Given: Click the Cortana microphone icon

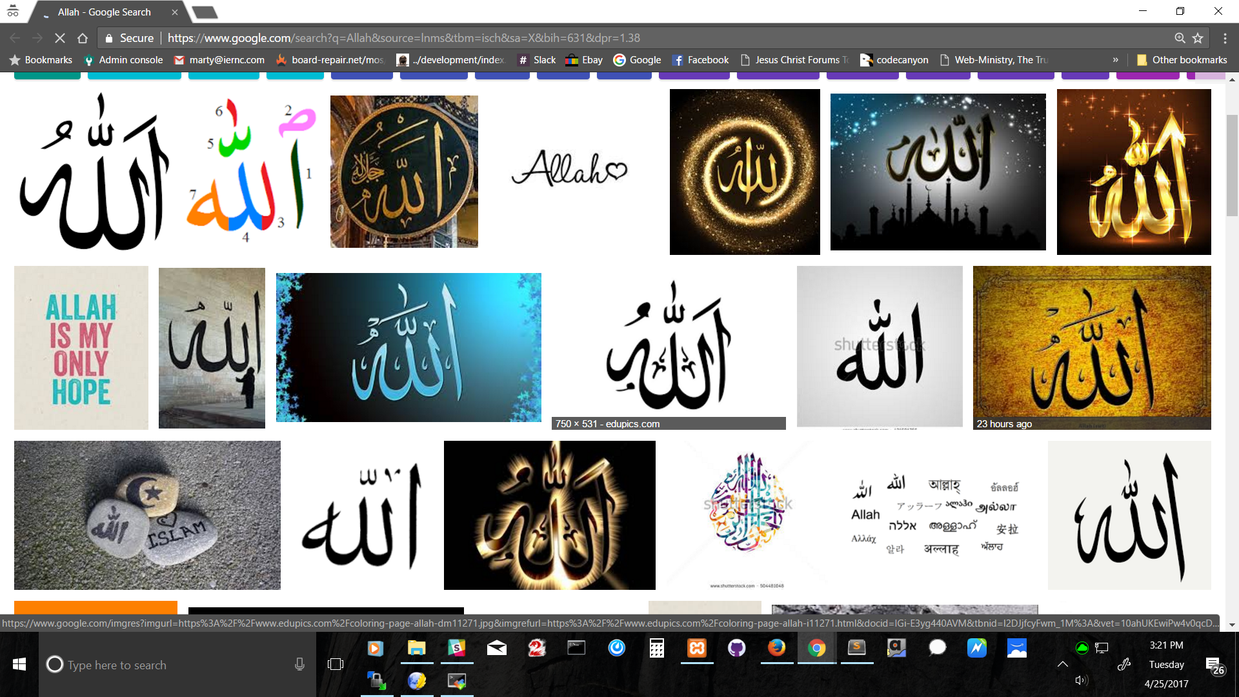Looking at the screenshot, I should (299, 664).
